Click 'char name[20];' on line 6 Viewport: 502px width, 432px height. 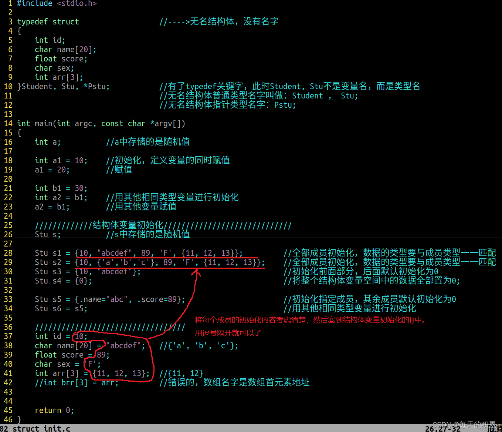click(65, 50)
